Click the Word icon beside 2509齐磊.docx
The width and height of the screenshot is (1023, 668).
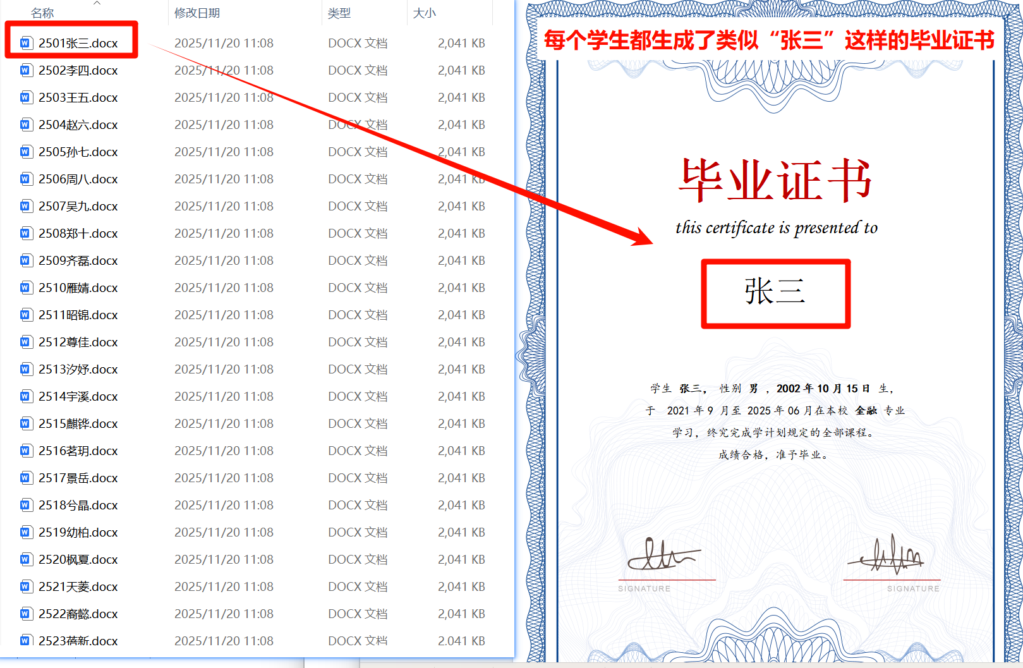[x=25, y=260]
